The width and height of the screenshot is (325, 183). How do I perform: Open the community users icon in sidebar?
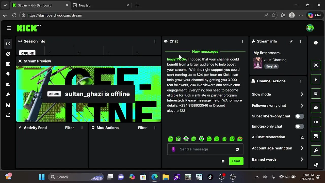pyautogui.click(x=8, y=105)
